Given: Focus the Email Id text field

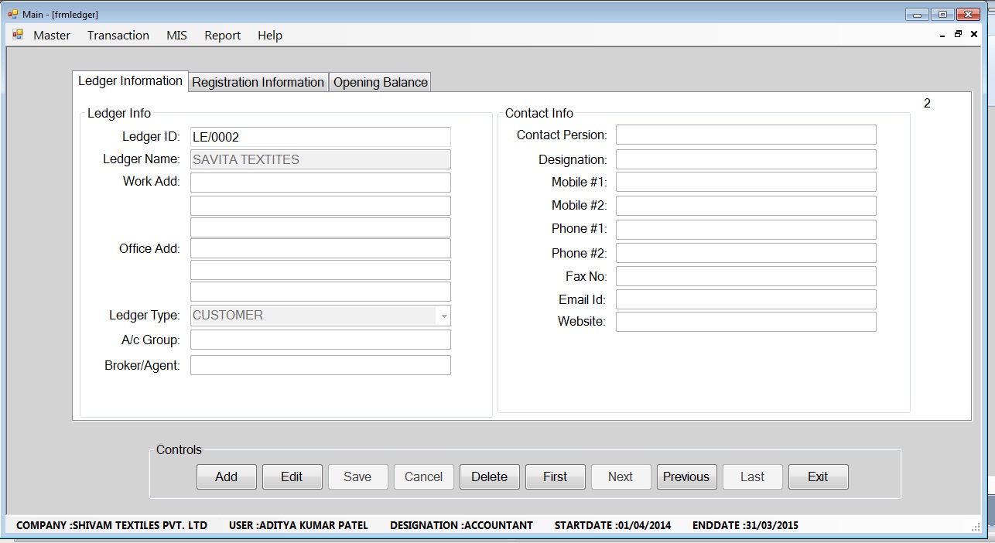Looking at the screenshot, I should [745, 299].
